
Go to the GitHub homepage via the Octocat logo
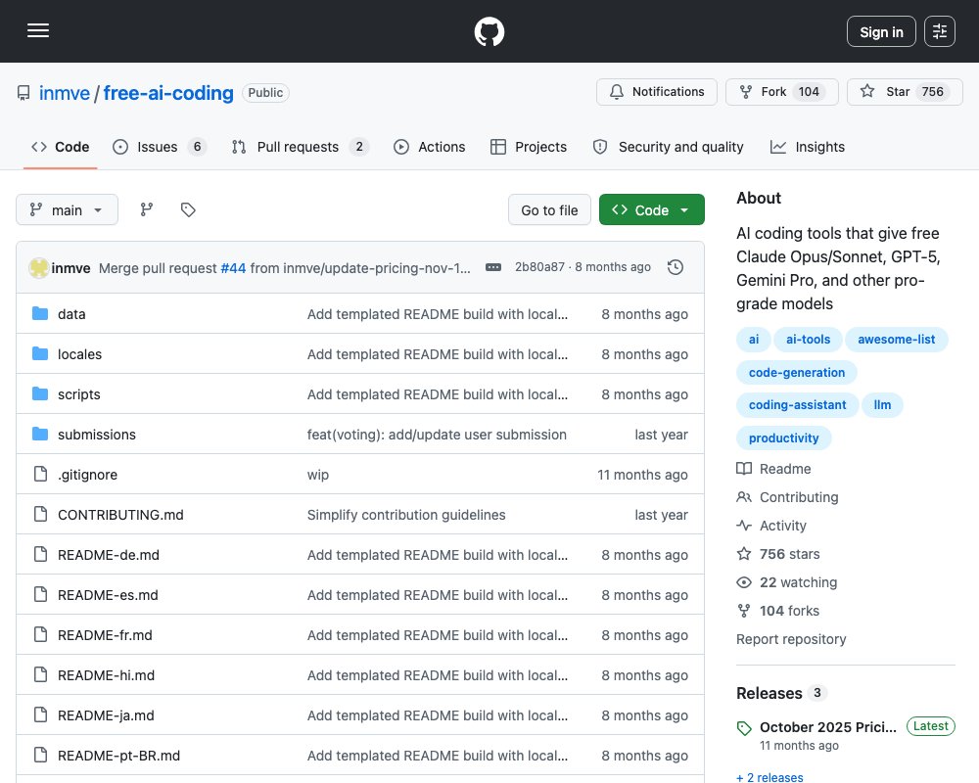click(x=489, y=31)
